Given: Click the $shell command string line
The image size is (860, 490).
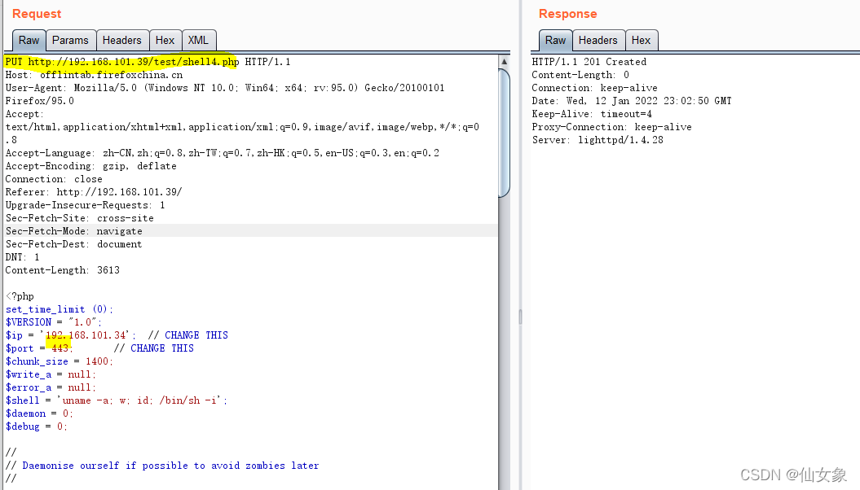Looking at the screenshot, I should [x=117, y=400].
